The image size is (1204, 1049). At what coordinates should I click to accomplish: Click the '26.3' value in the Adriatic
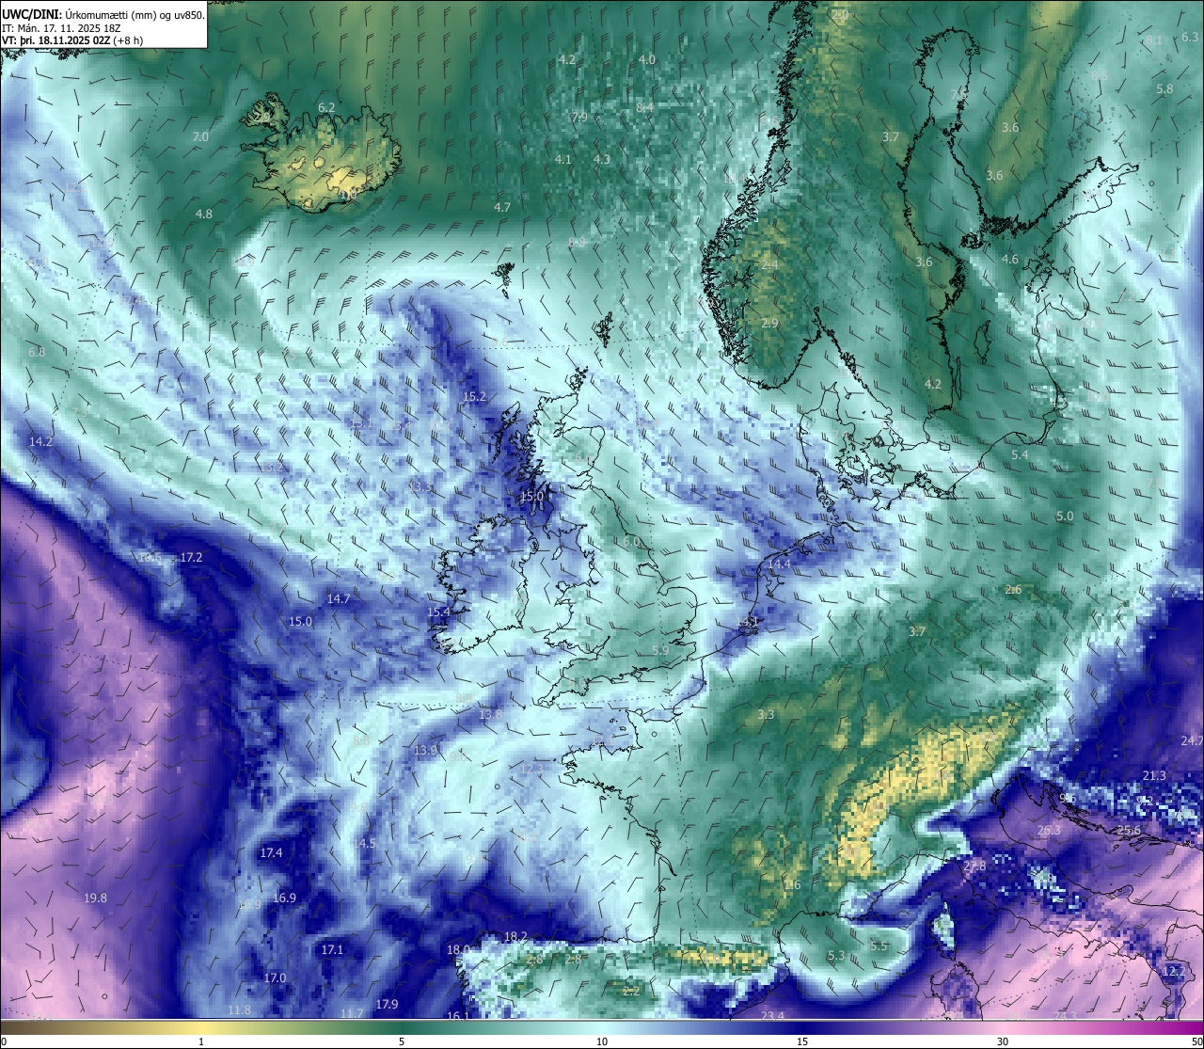(x=1049, y=831)
